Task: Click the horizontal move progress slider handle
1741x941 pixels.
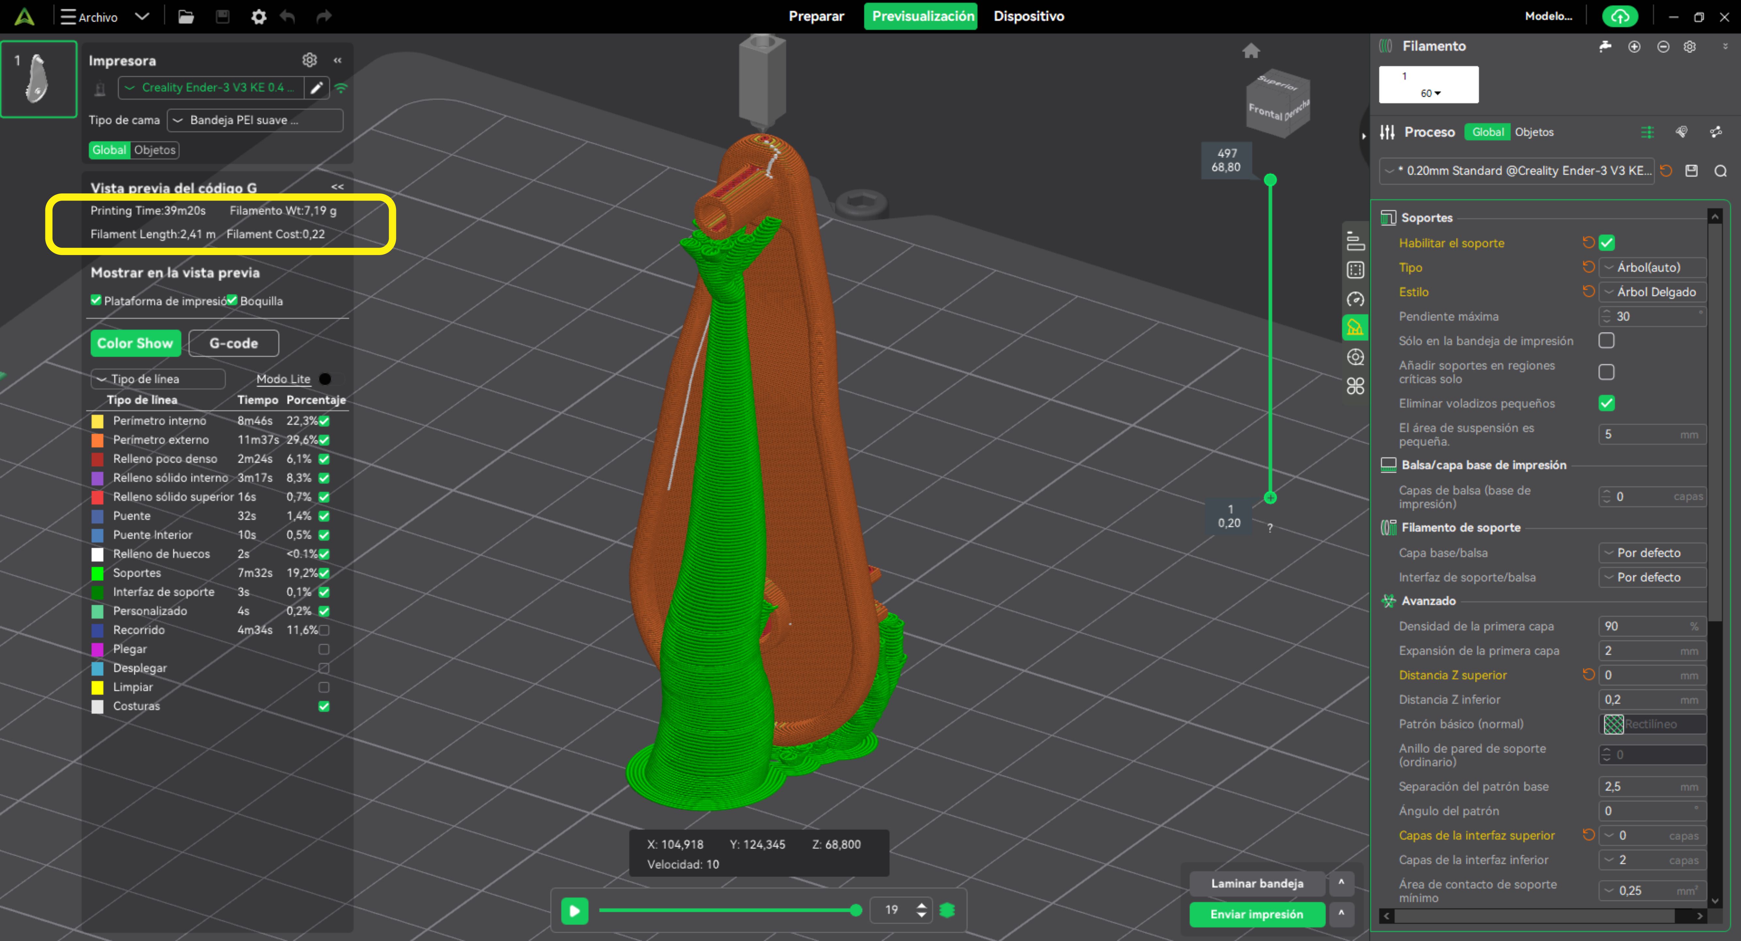Action: (856, 910)
